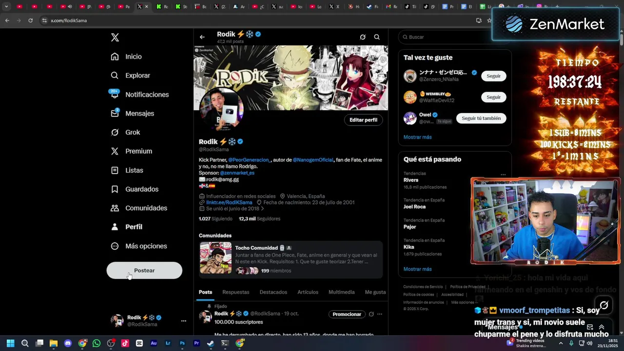Switch to the Multimedia tab
Screen dimensions: 624x351
(x=342, y=292)
